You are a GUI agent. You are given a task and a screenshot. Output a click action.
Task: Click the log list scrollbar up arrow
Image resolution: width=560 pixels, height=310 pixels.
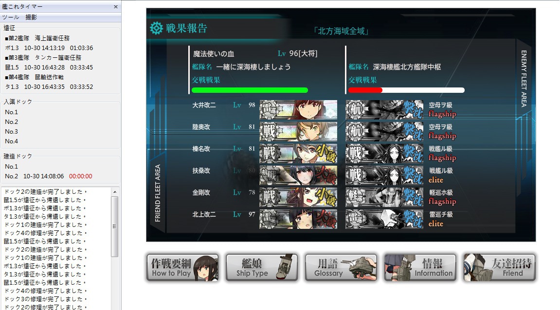[x=115, y=192]
